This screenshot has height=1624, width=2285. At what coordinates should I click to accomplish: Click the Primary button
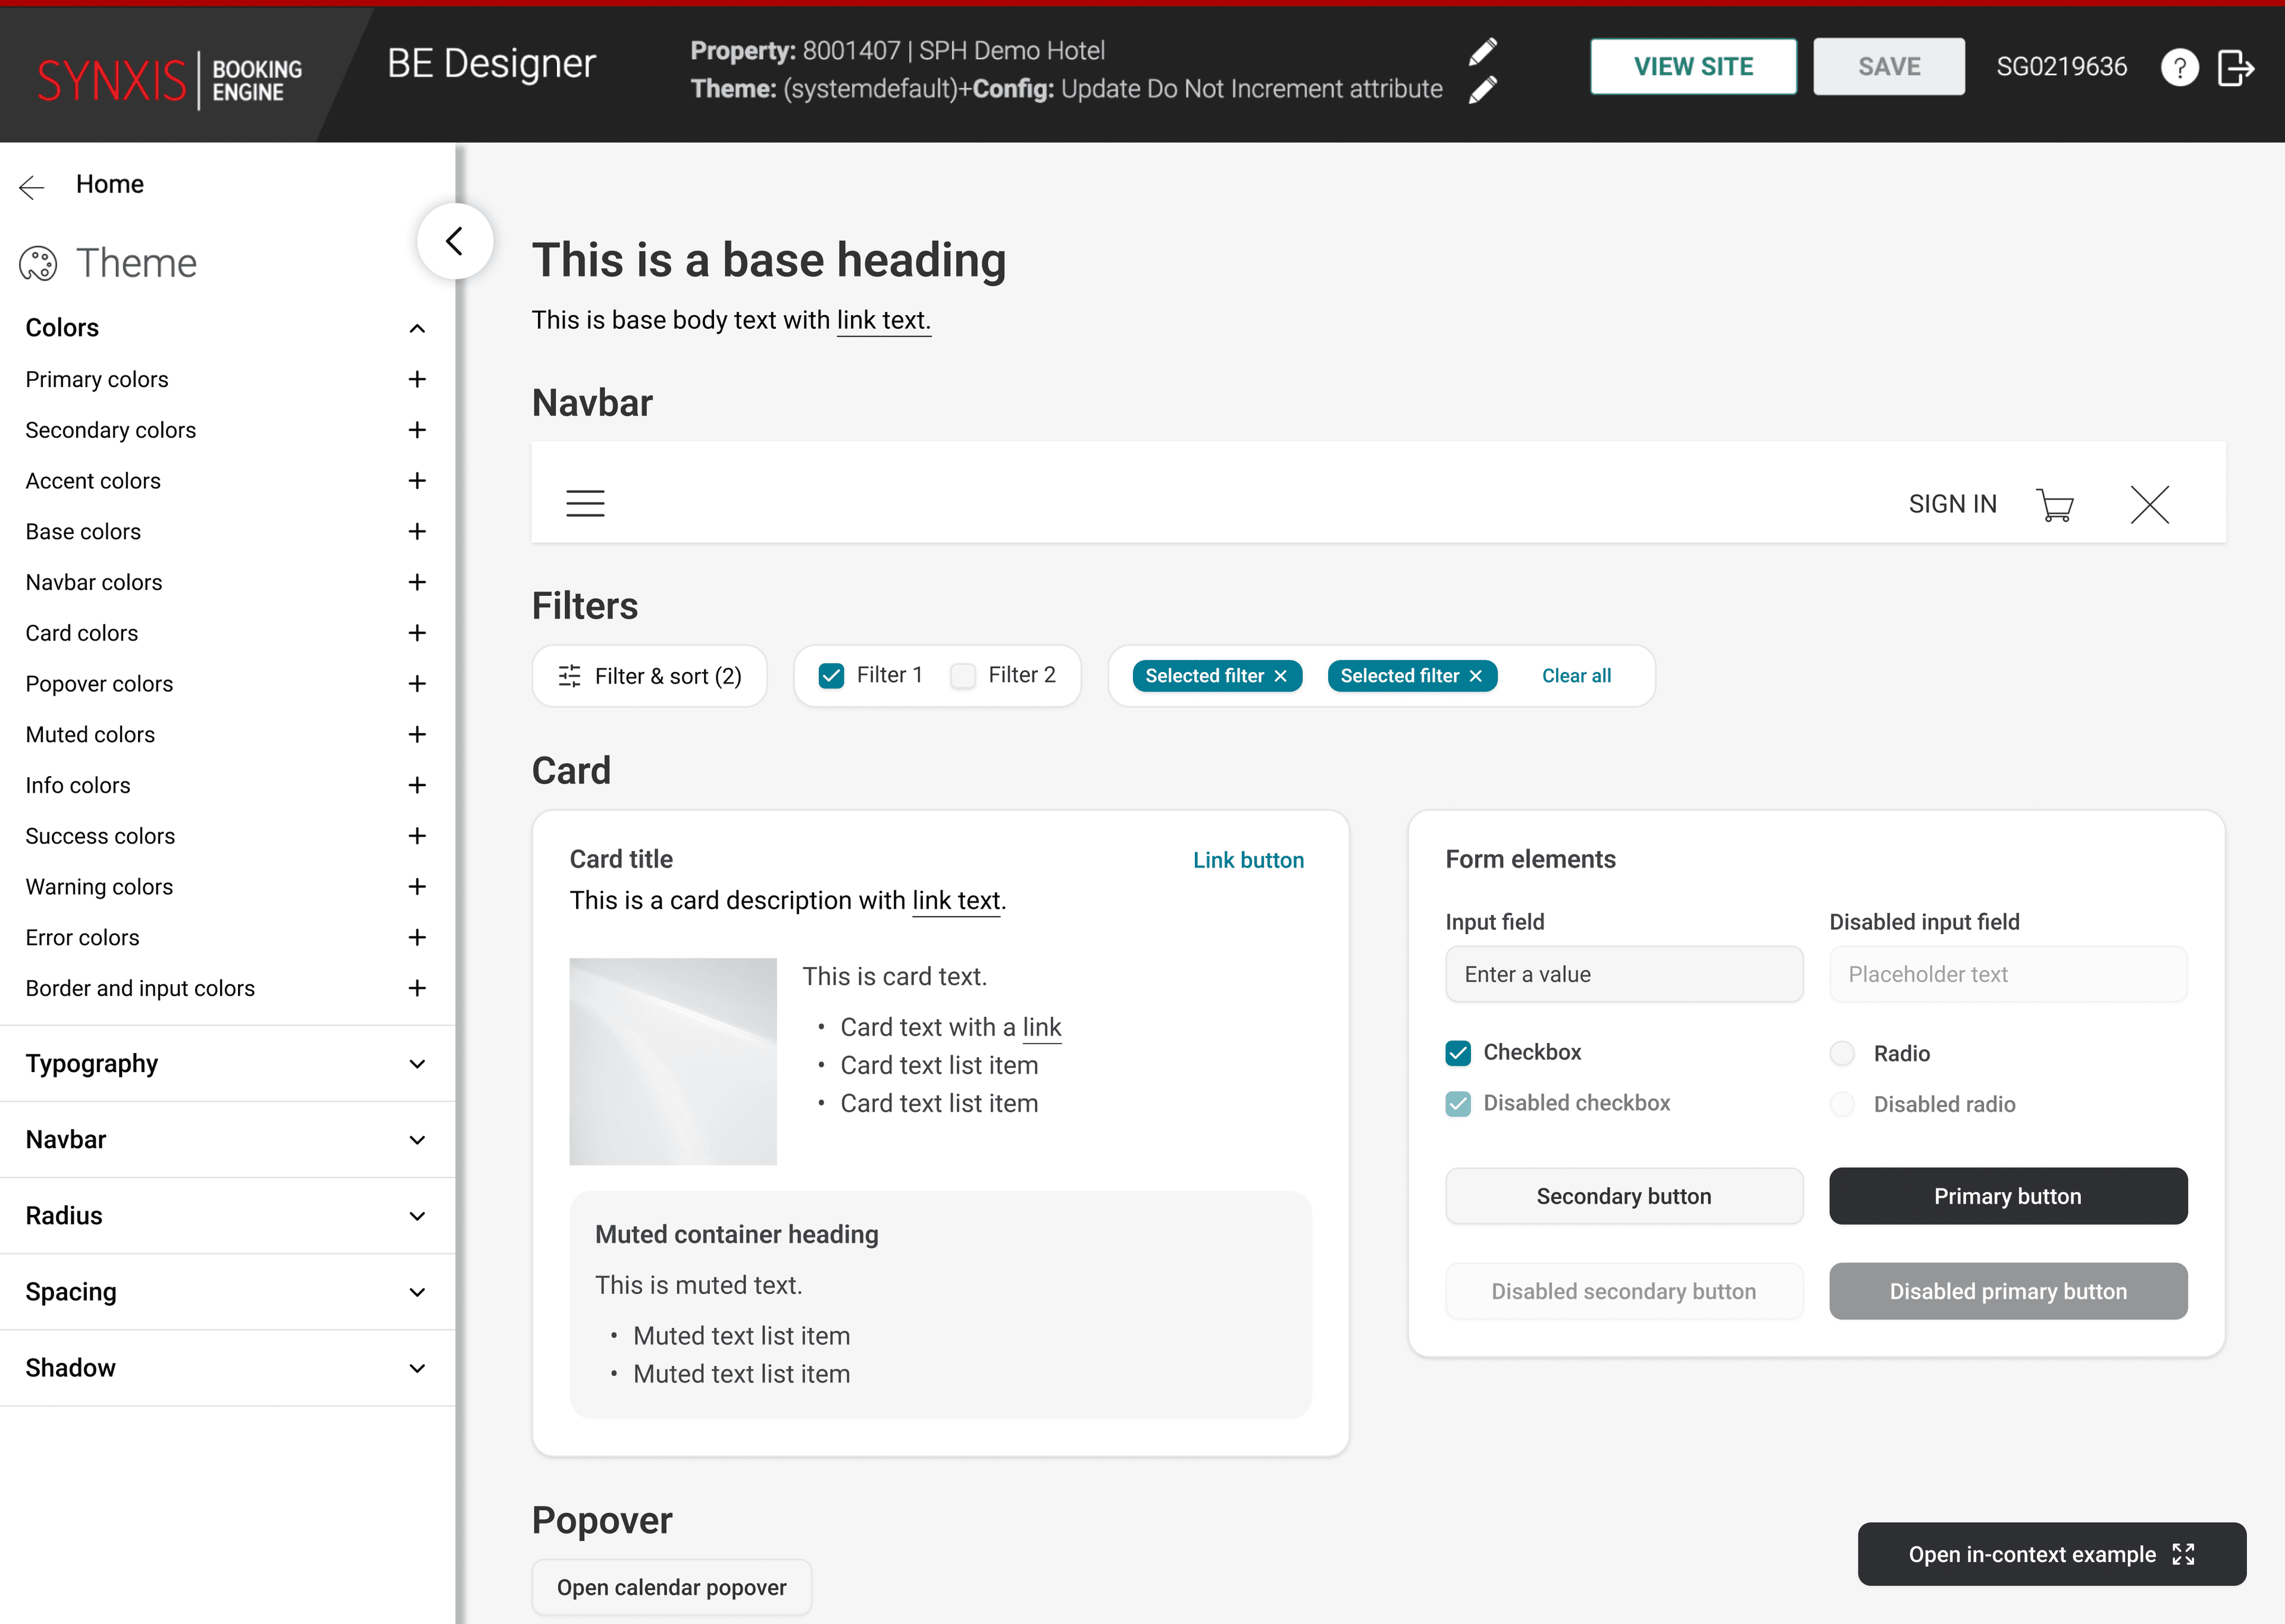coord(2008,1196)
